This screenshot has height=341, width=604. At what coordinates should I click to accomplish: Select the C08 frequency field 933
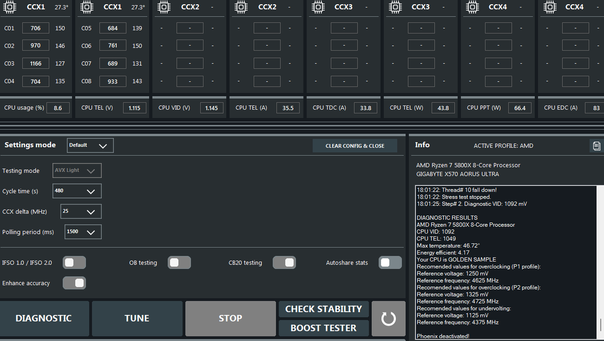click(113, 81)
